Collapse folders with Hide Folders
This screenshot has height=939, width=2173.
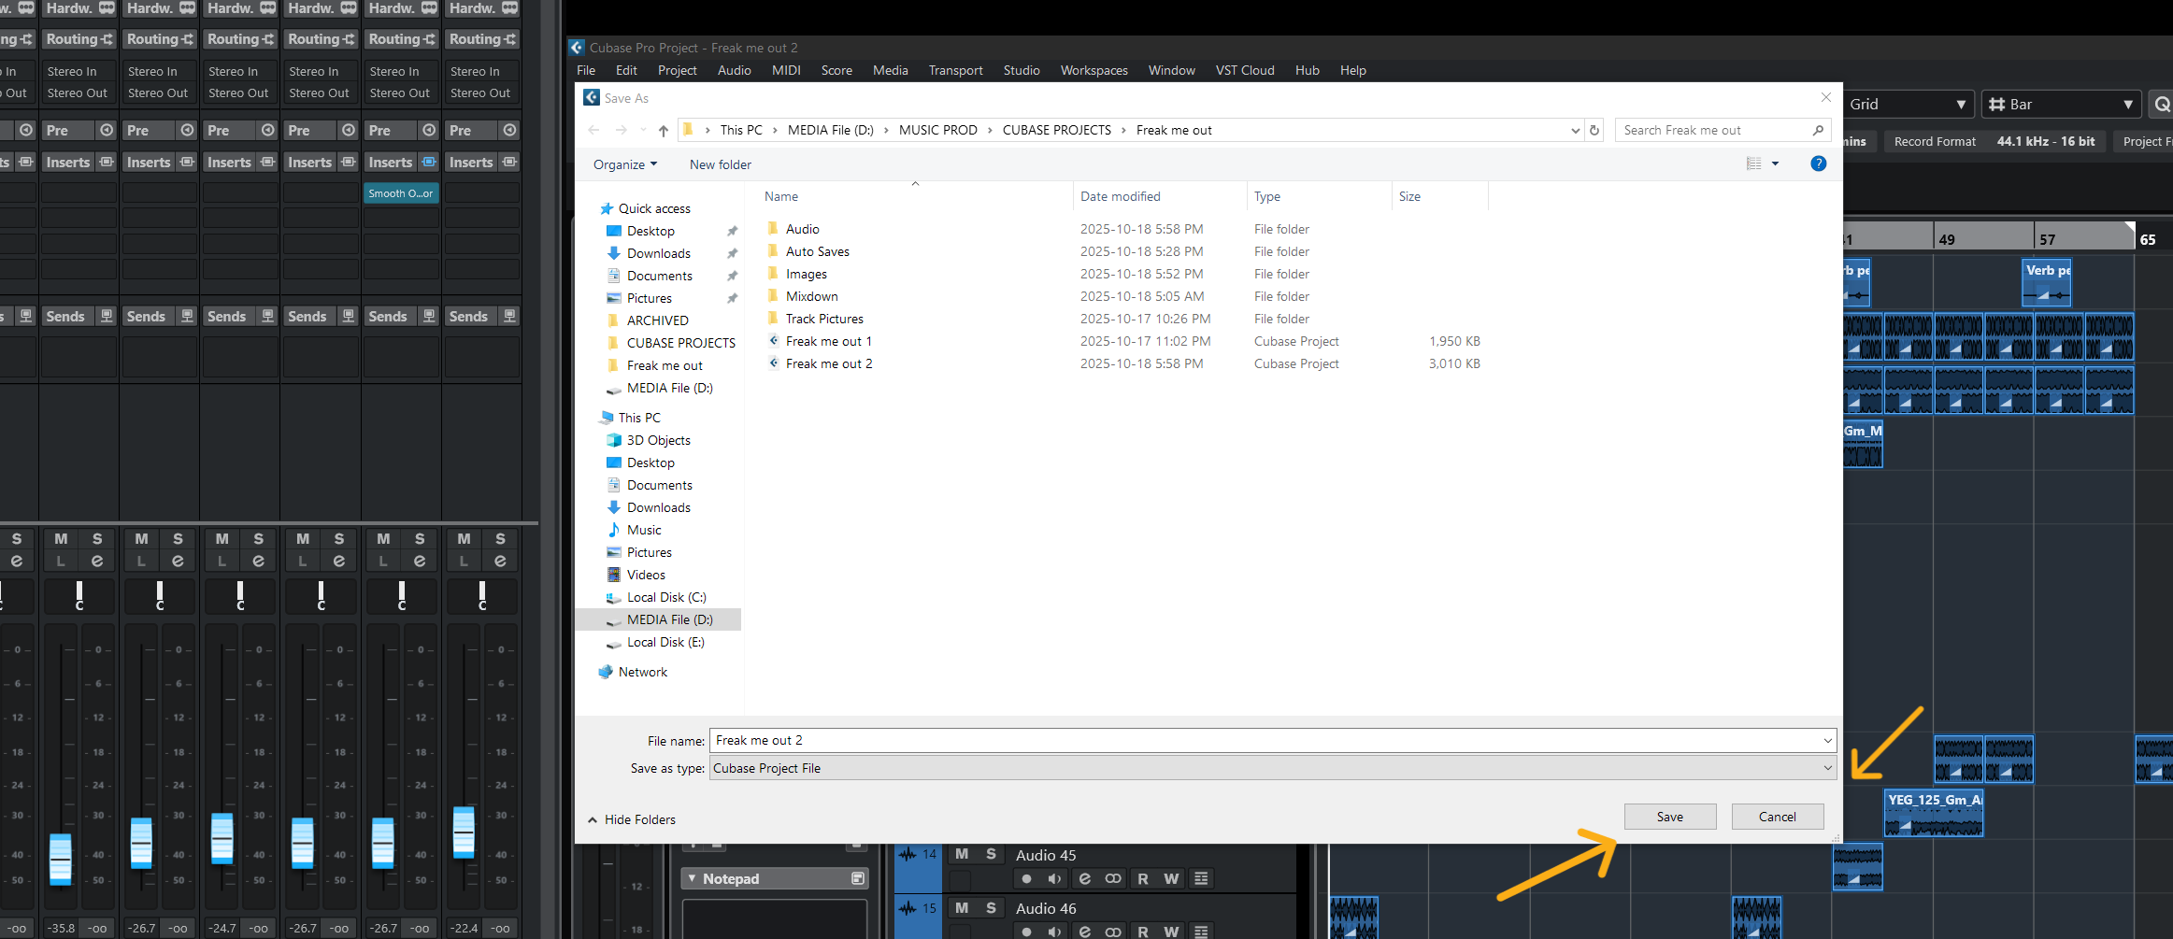pyautogui.click(x=631, y=819)
